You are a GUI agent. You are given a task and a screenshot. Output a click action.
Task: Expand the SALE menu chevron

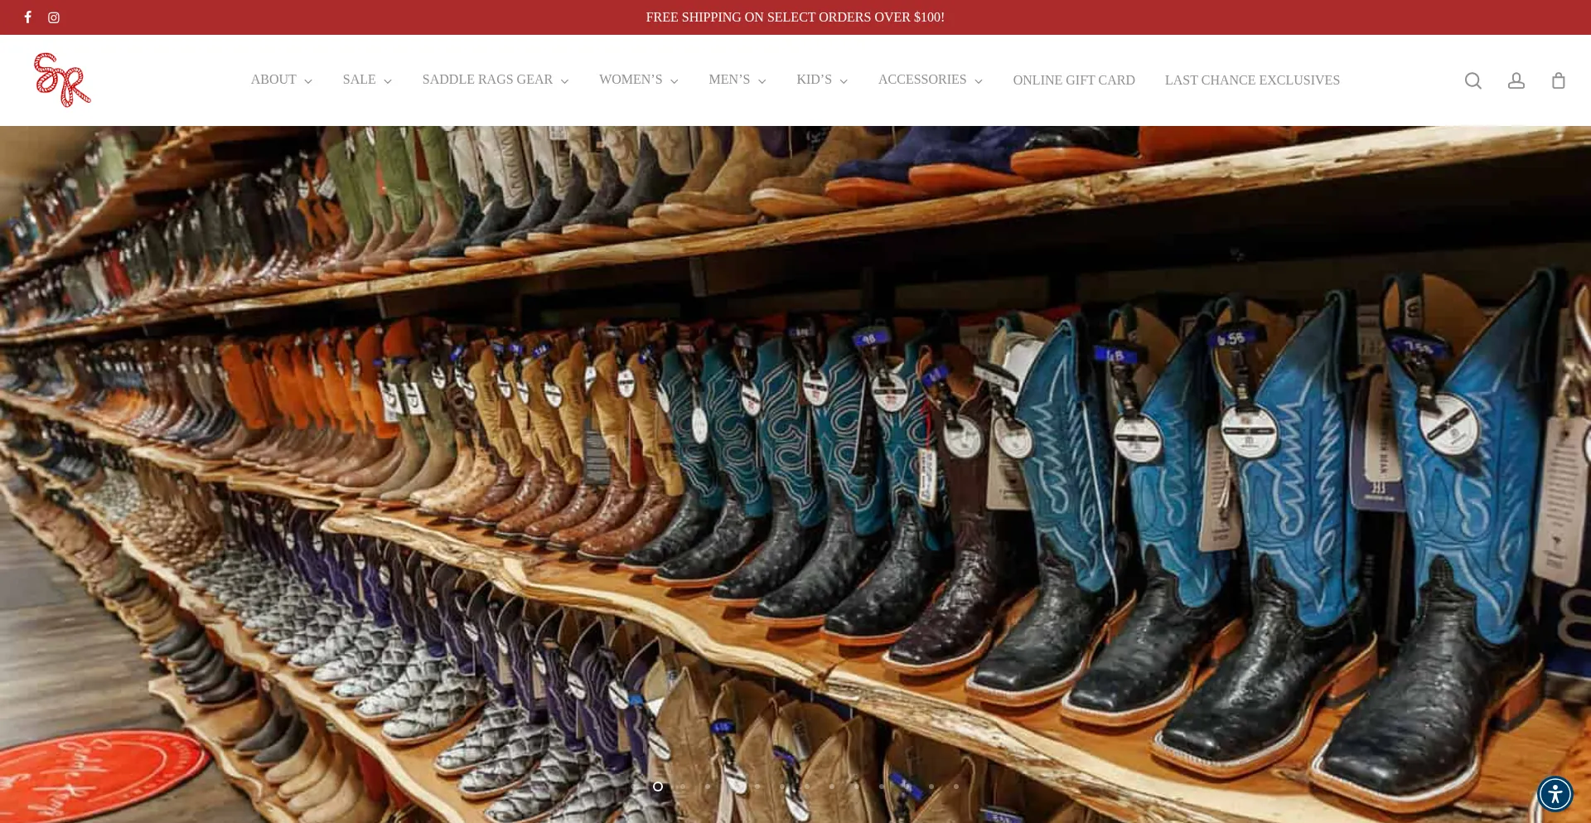(388, 81)
